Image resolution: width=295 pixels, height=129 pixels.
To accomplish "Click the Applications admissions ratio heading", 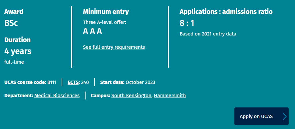I will pos(226,12).
